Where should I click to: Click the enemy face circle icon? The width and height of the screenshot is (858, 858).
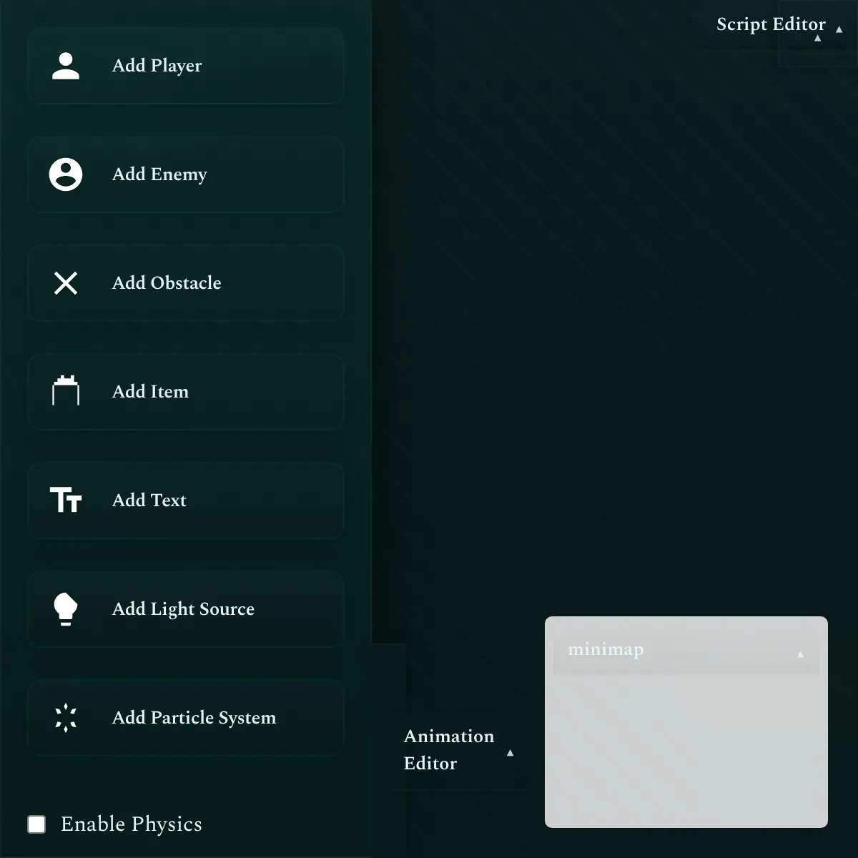pos(66,174)
